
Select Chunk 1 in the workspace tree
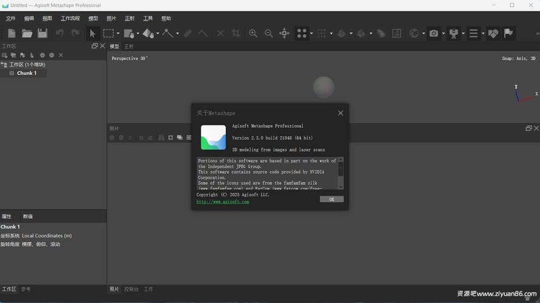click(26, 73)
